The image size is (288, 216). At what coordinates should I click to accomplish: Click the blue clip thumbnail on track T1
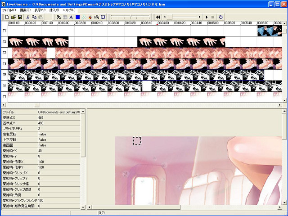coord(270,31)
